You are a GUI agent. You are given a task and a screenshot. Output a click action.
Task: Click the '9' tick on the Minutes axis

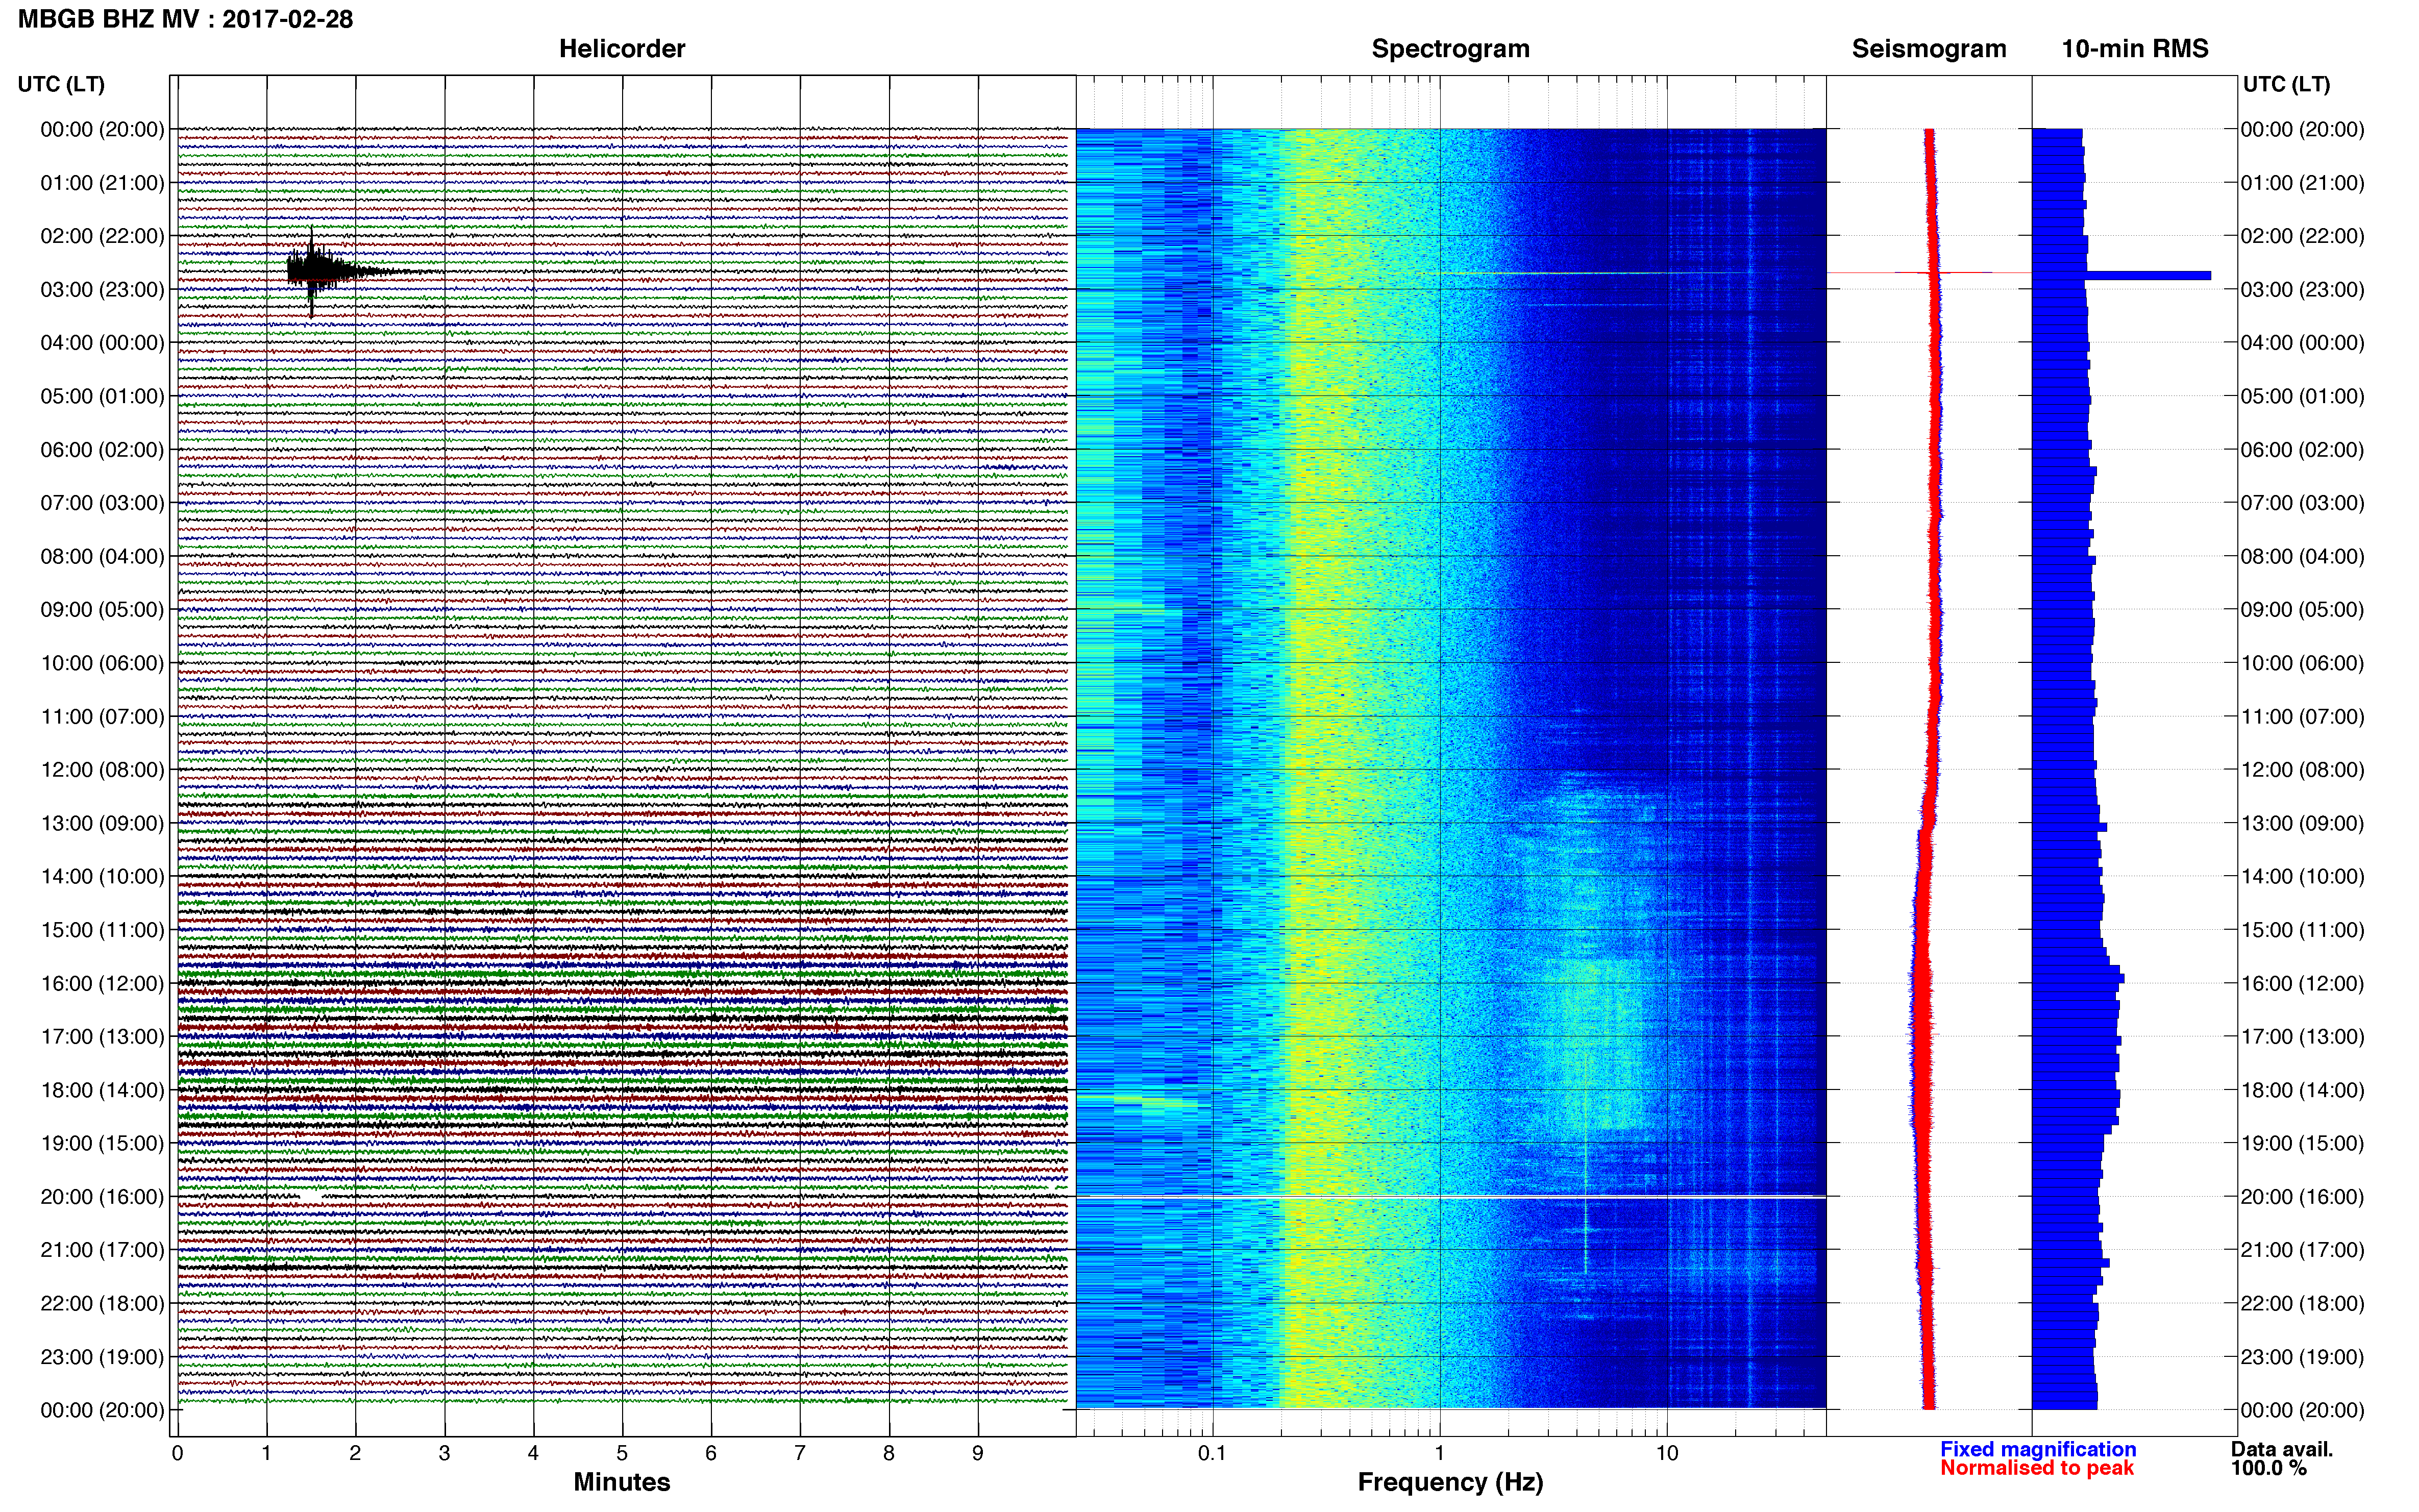point(978,1453)
